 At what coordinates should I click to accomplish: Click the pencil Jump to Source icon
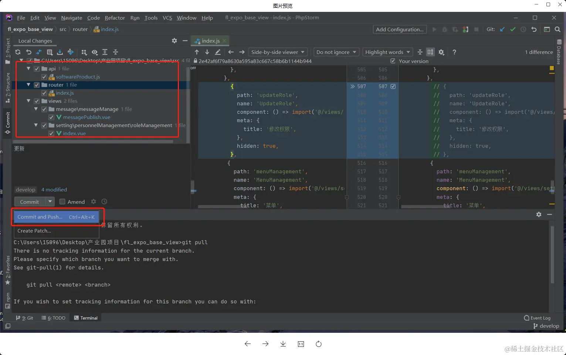(218, 52)
